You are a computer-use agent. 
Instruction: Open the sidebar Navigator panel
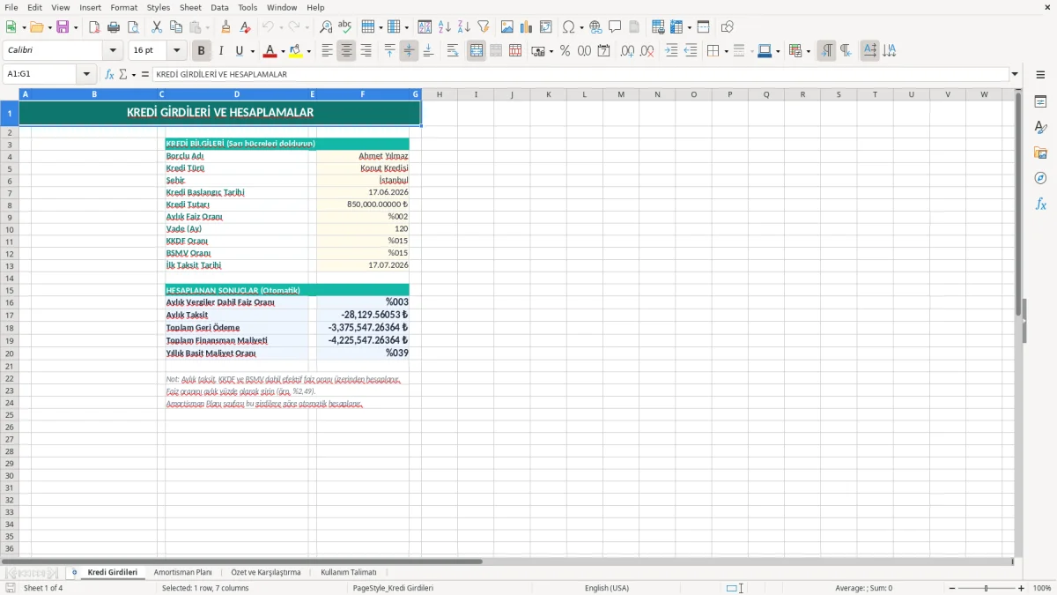(x=1040, y=179)
